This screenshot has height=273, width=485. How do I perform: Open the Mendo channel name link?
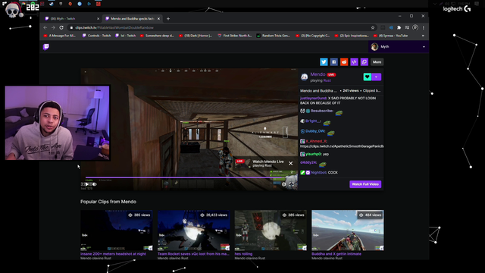(318, 74)
